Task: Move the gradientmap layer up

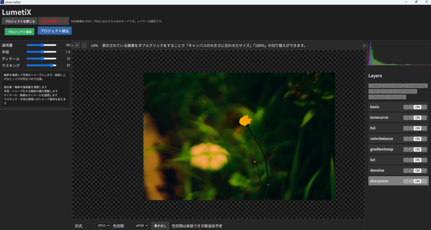Action: [406, 150]
